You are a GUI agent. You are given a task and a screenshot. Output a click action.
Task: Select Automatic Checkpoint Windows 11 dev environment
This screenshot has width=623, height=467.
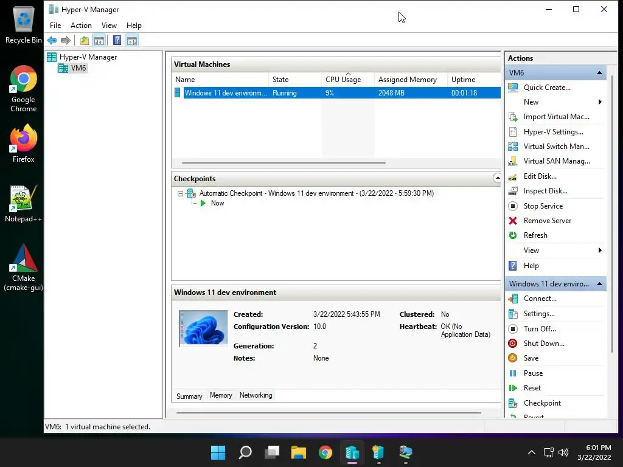[316, 193]
